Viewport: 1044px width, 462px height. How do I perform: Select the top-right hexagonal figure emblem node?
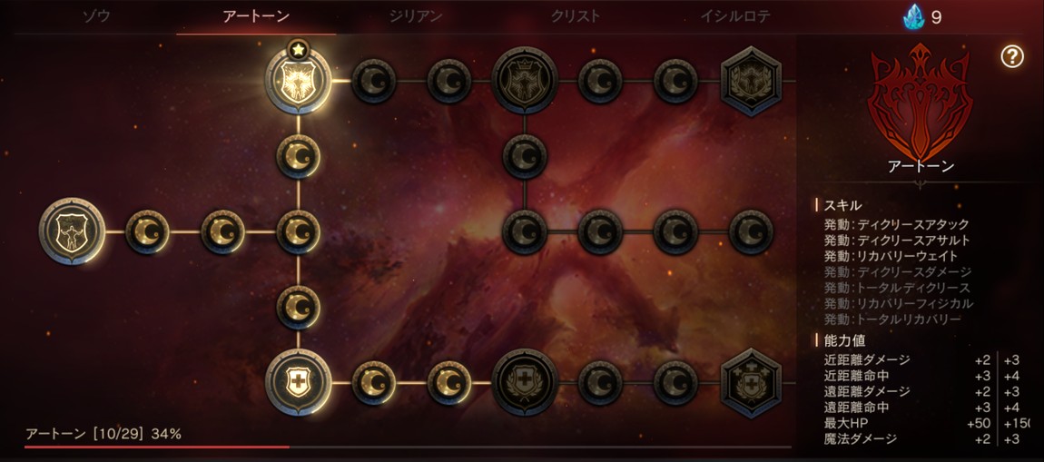[751, 81]
